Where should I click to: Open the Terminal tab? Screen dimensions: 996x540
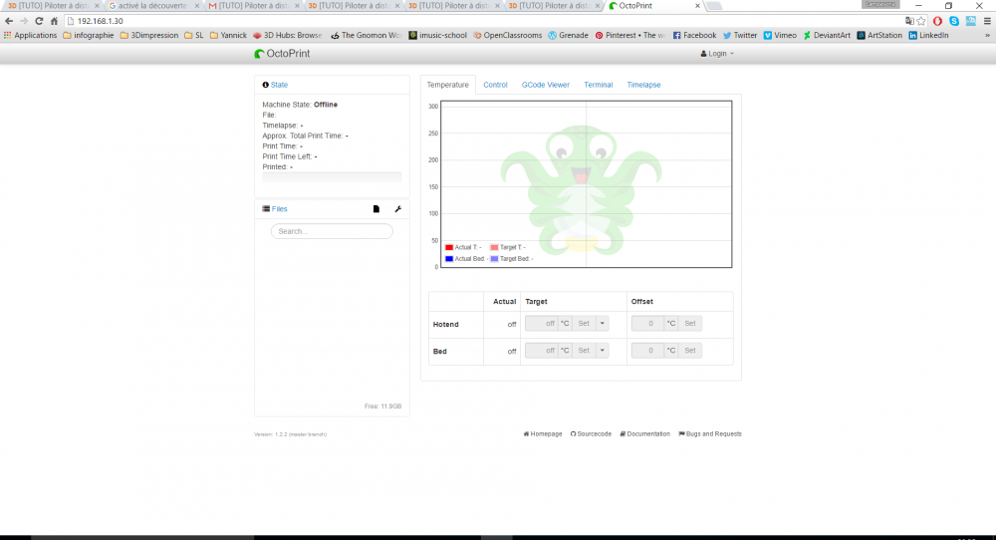599,85
